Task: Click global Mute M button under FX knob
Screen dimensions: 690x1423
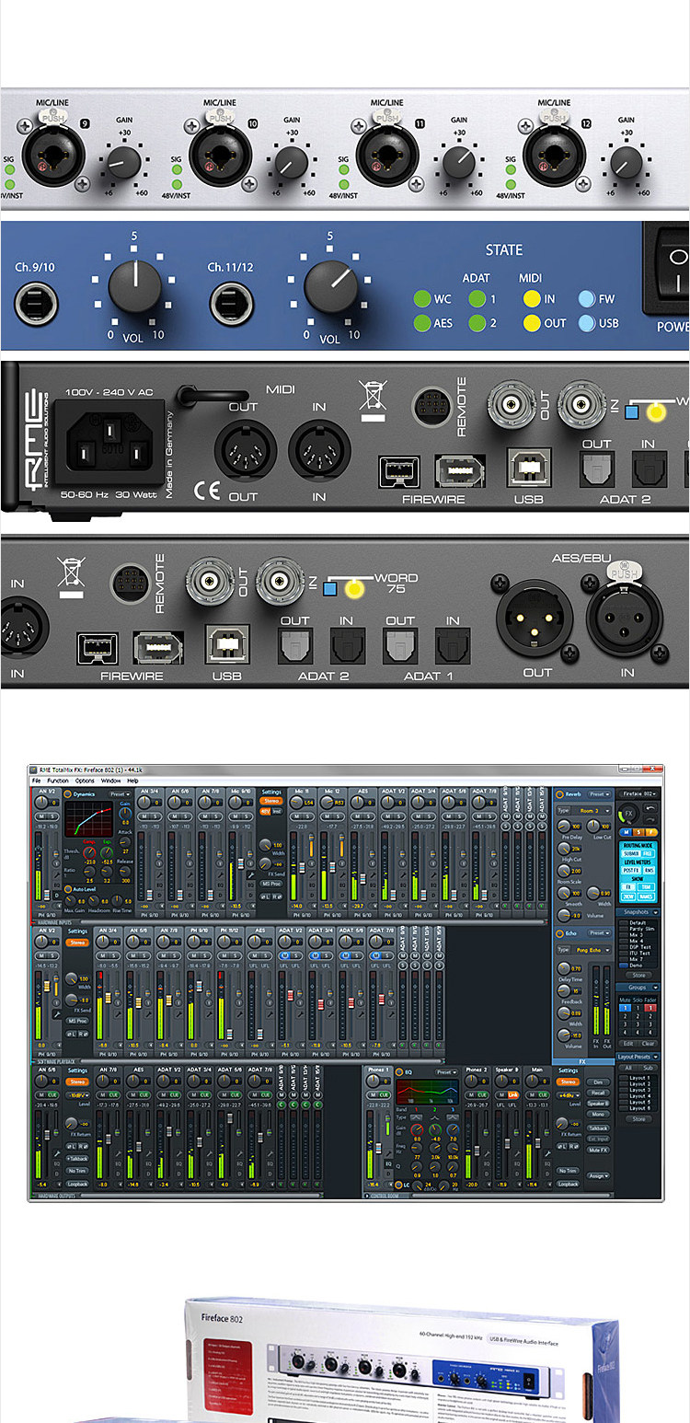Action: click(627, 831)
